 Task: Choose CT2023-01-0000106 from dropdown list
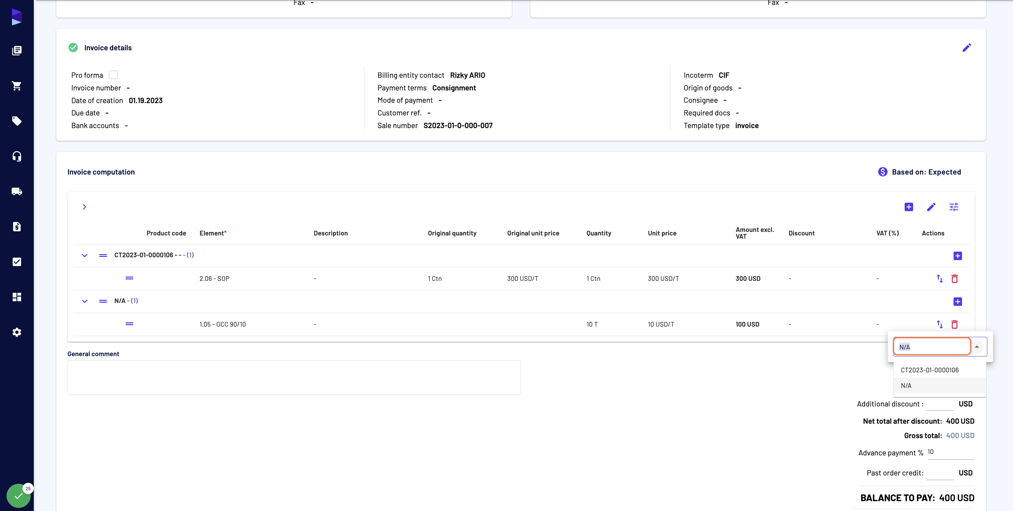tap(939, 370)
